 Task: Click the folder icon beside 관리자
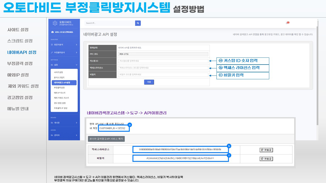(52, 135)
